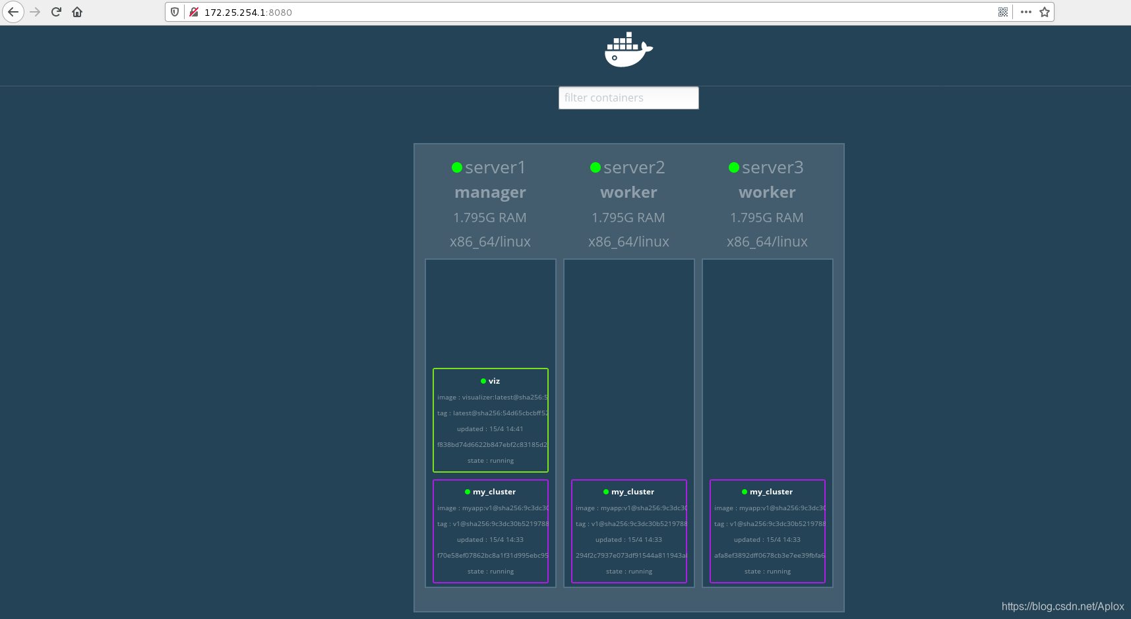Click image myapp:v1 line on server2
Image resolution: width=1131 pixels, height=619 pixels.
(630, 508)
